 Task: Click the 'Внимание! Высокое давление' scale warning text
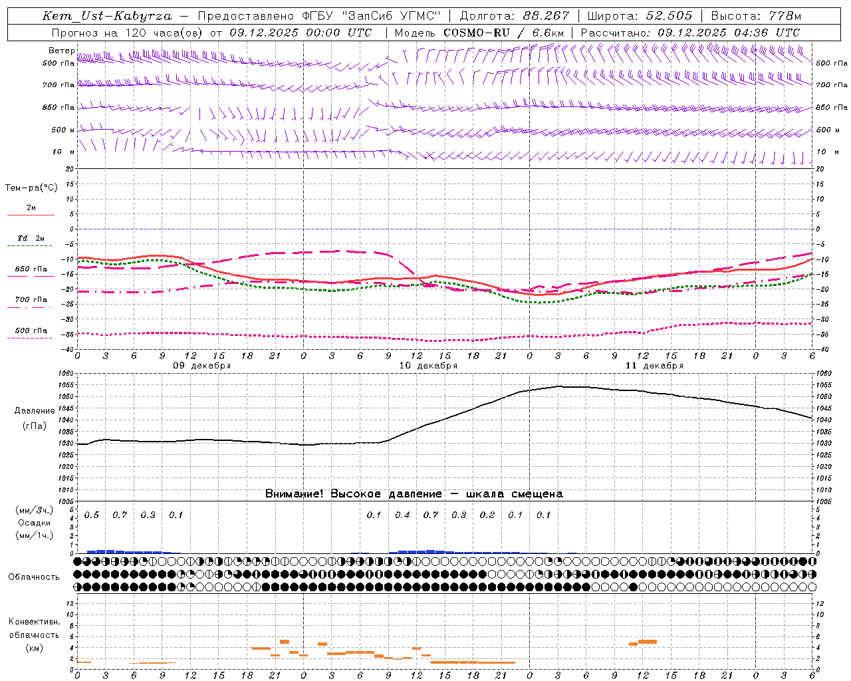(x=353, y=493)
